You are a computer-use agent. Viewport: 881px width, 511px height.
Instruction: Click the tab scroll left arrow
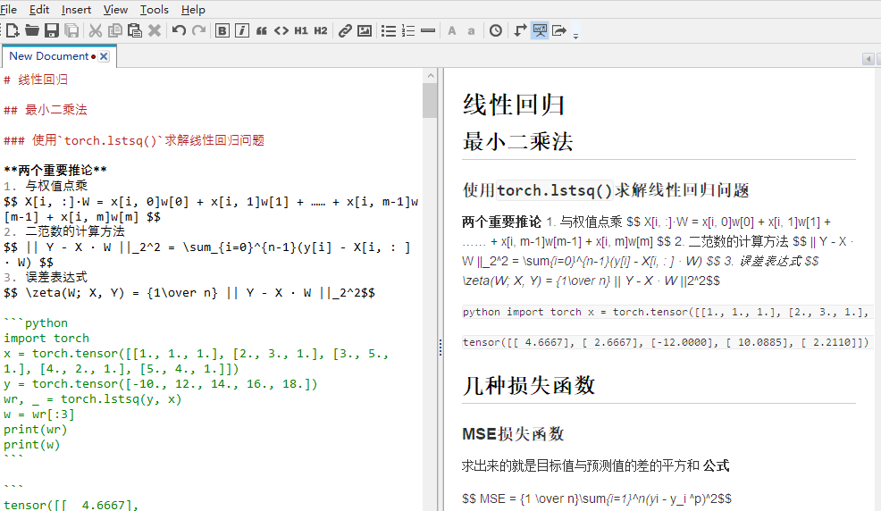coord(868,59)
